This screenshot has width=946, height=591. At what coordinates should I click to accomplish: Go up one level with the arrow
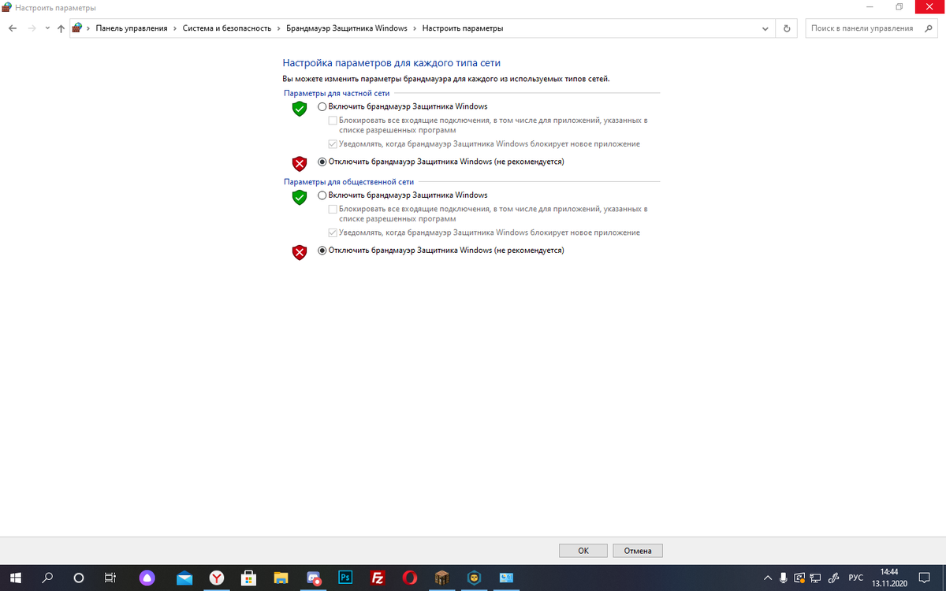click(x=61, y=28)
